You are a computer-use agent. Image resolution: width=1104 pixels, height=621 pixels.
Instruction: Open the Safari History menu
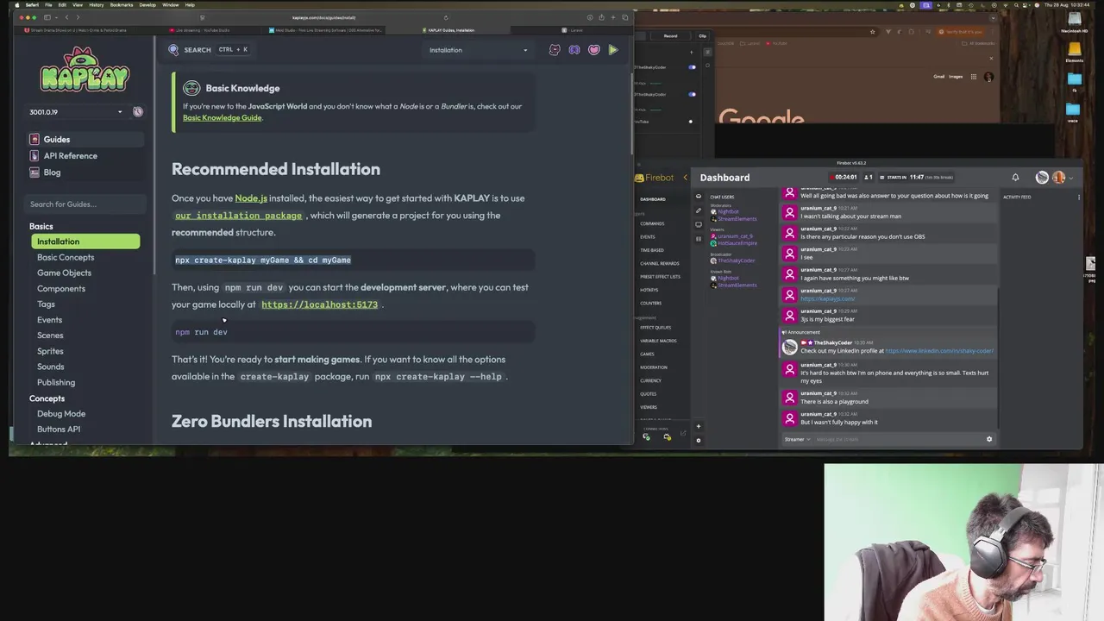[x=97, y=5]
